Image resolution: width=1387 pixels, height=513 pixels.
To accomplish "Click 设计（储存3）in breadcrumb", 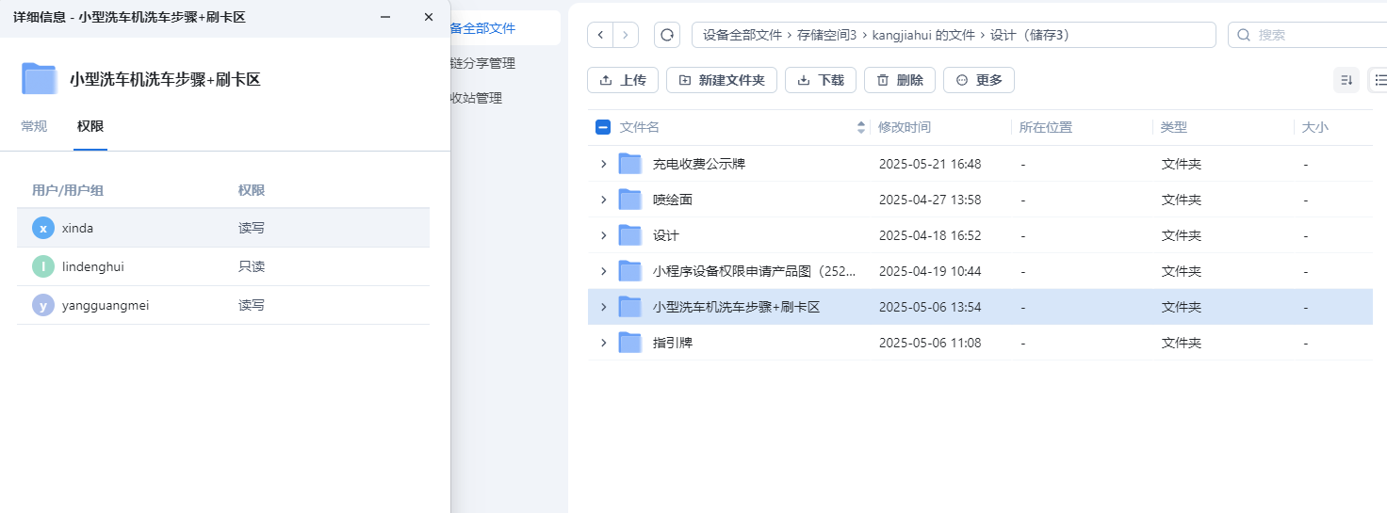I will [1029, 35].
